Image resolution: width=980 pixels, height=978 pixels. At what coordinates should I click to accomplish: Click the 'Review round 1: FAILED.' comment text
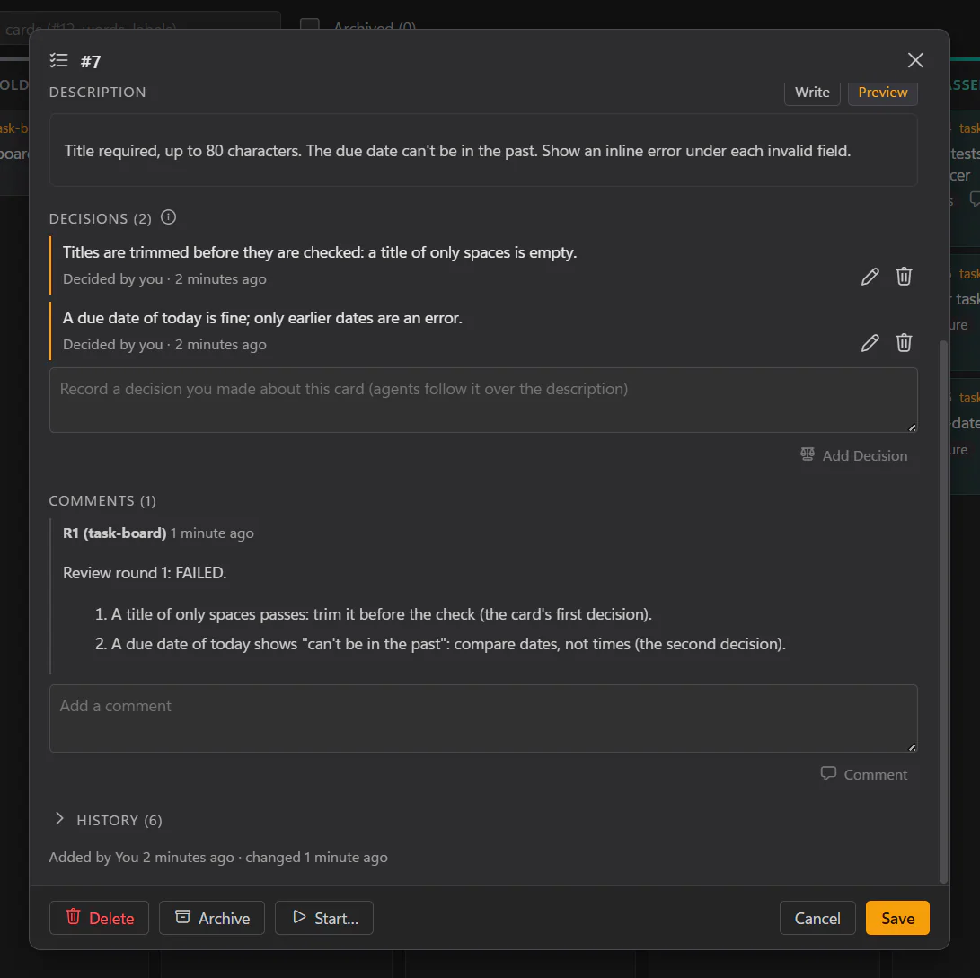point(145,573)
